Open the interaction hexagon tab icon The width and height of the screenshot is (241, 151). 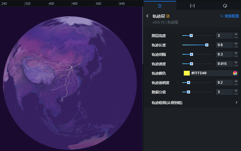tap(225, 6)
